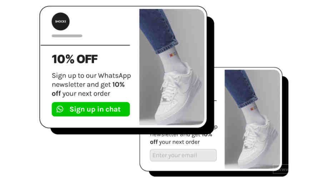Open the sneaker photo on the back card
This screenshot has height=181, width=330.
coord(252,119)
